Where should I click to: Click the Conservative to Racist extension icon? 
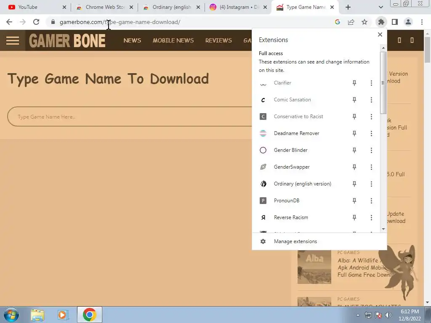coord(263,116)
